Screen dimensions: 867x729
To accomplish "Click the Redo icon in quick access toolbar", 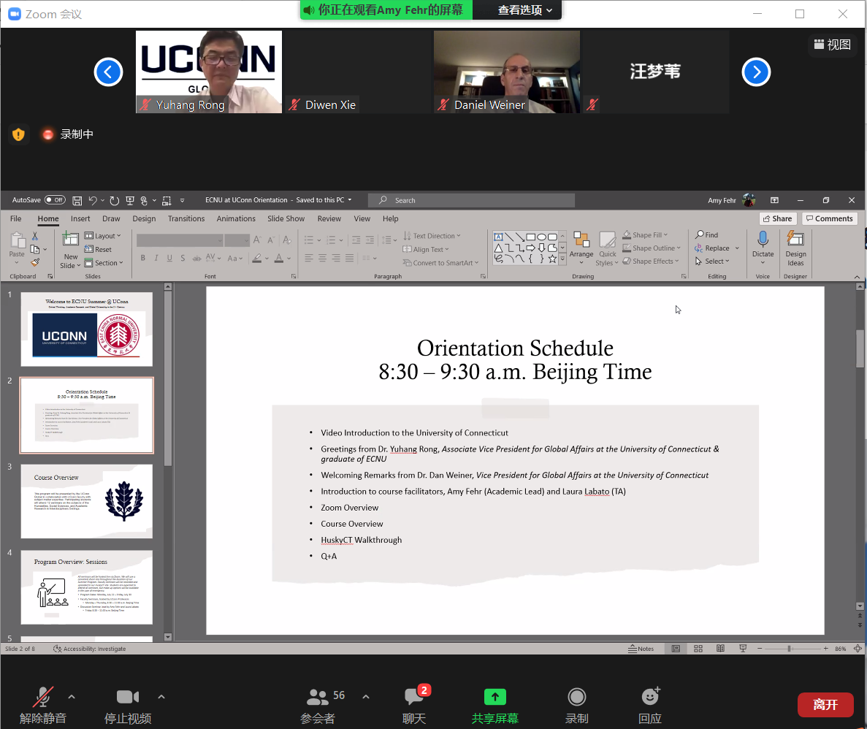I will pos(115,200).
